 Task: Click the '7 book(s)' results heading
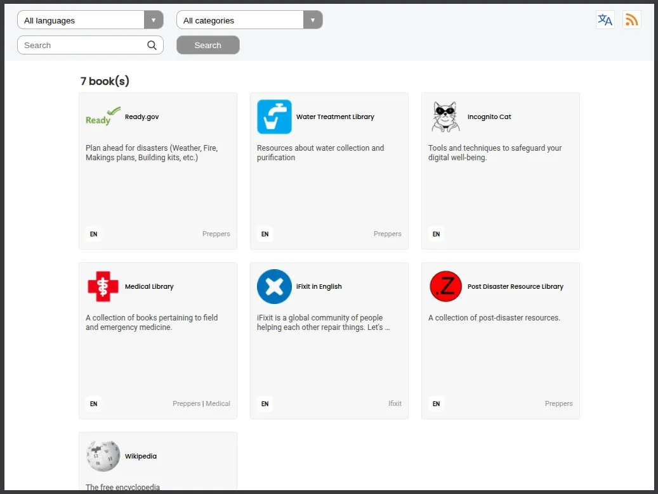[x=105, y=81]
